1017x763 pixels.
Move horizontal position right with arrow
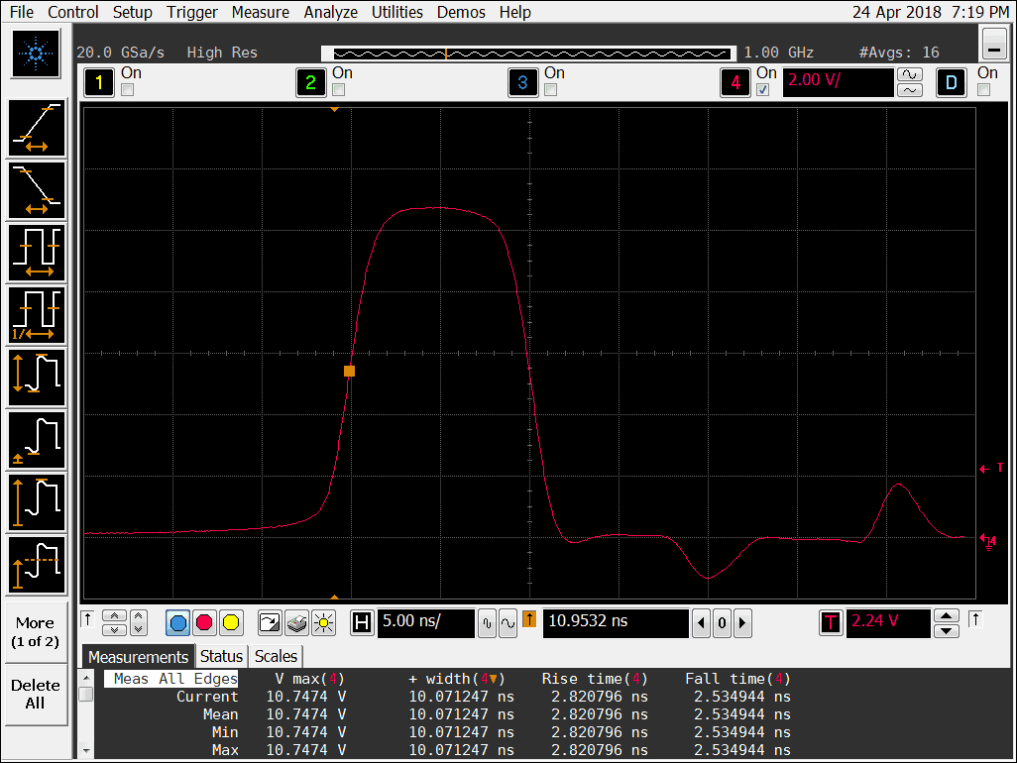tap(742, 623)
